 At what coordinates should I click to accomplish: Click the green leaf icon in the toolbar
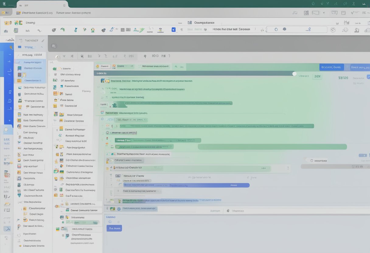point(63,29)
